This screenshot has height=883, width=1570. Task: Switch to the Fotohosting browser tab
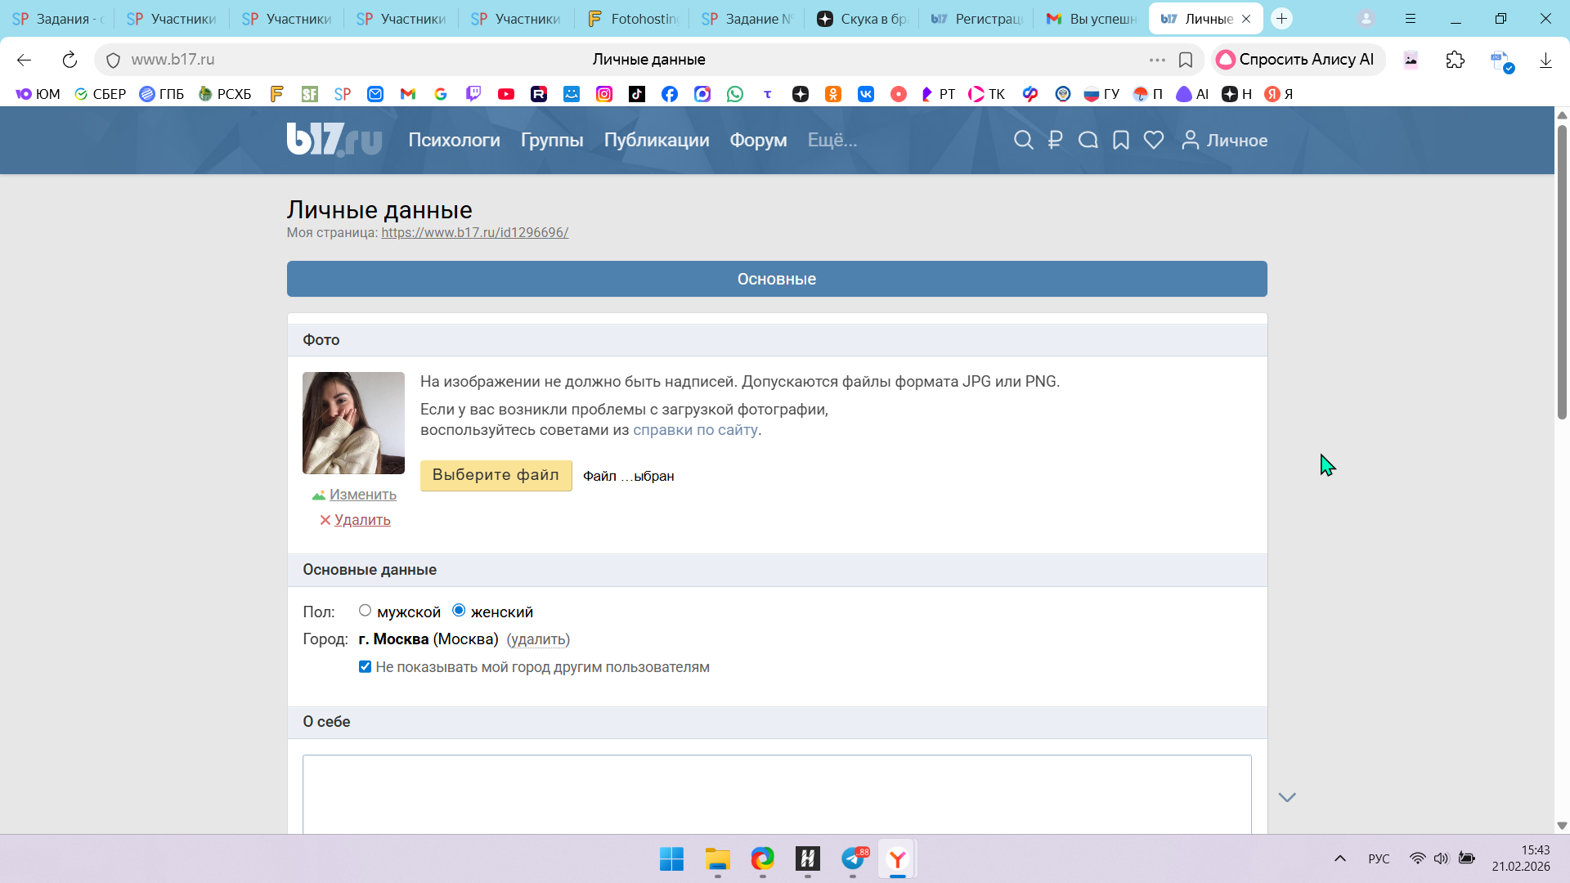tap(633, 19)
